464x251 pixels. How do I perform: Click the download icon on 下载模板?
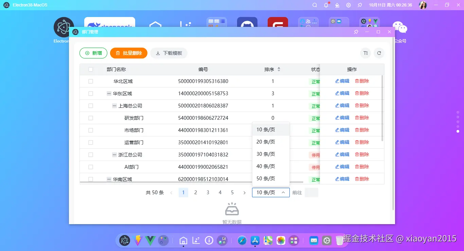(x=157, y=53)
